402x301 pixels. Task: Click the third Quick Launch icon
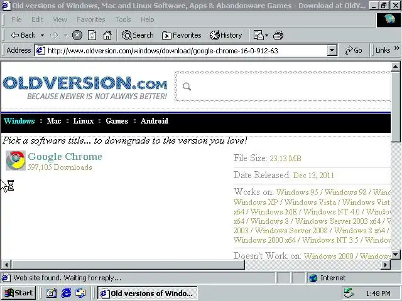point(81,293)
